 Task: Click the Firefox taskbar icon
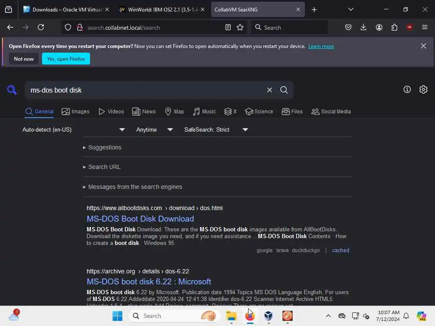pyautogui.click(x=250, y=316)
